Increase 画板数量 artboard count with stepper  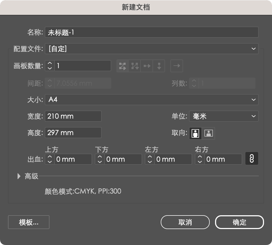tap(50, 64)
